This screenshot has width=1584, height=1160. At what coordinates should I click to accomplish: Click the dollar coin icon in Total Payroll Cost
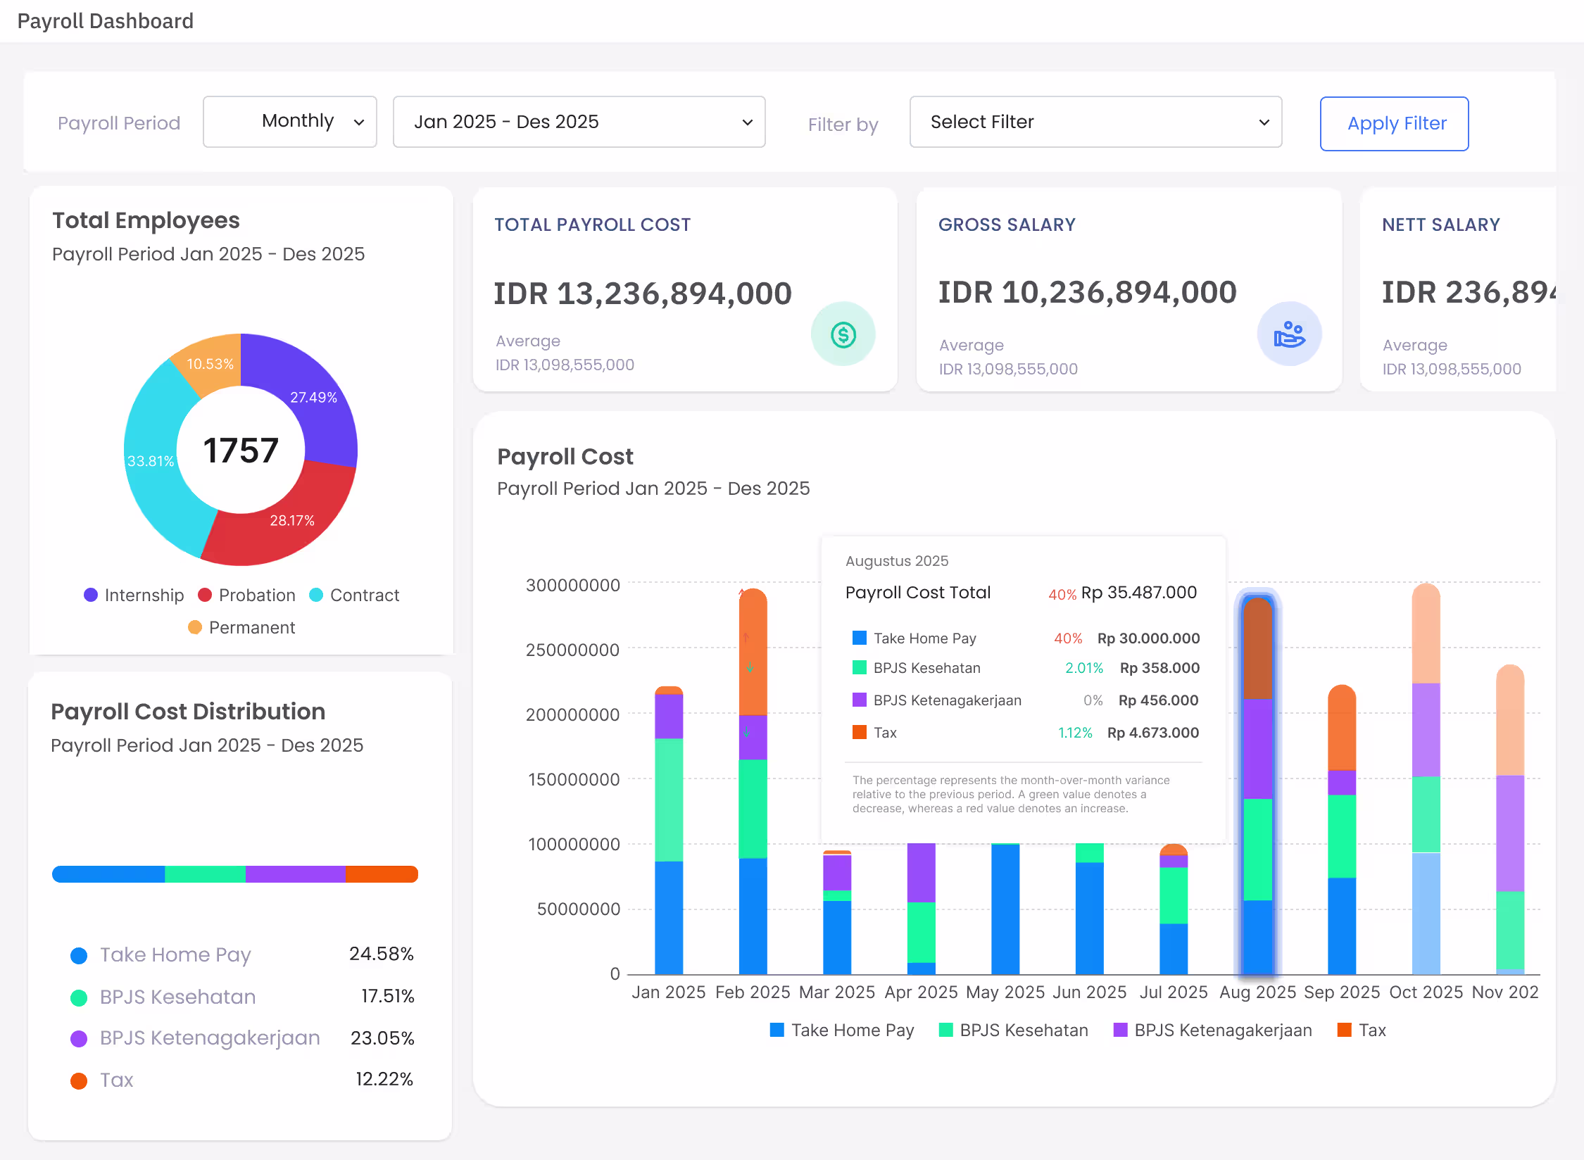coord(843,334)
